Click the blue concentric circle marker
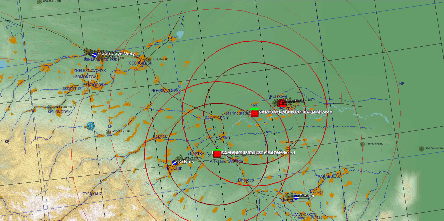 (91, 126)
